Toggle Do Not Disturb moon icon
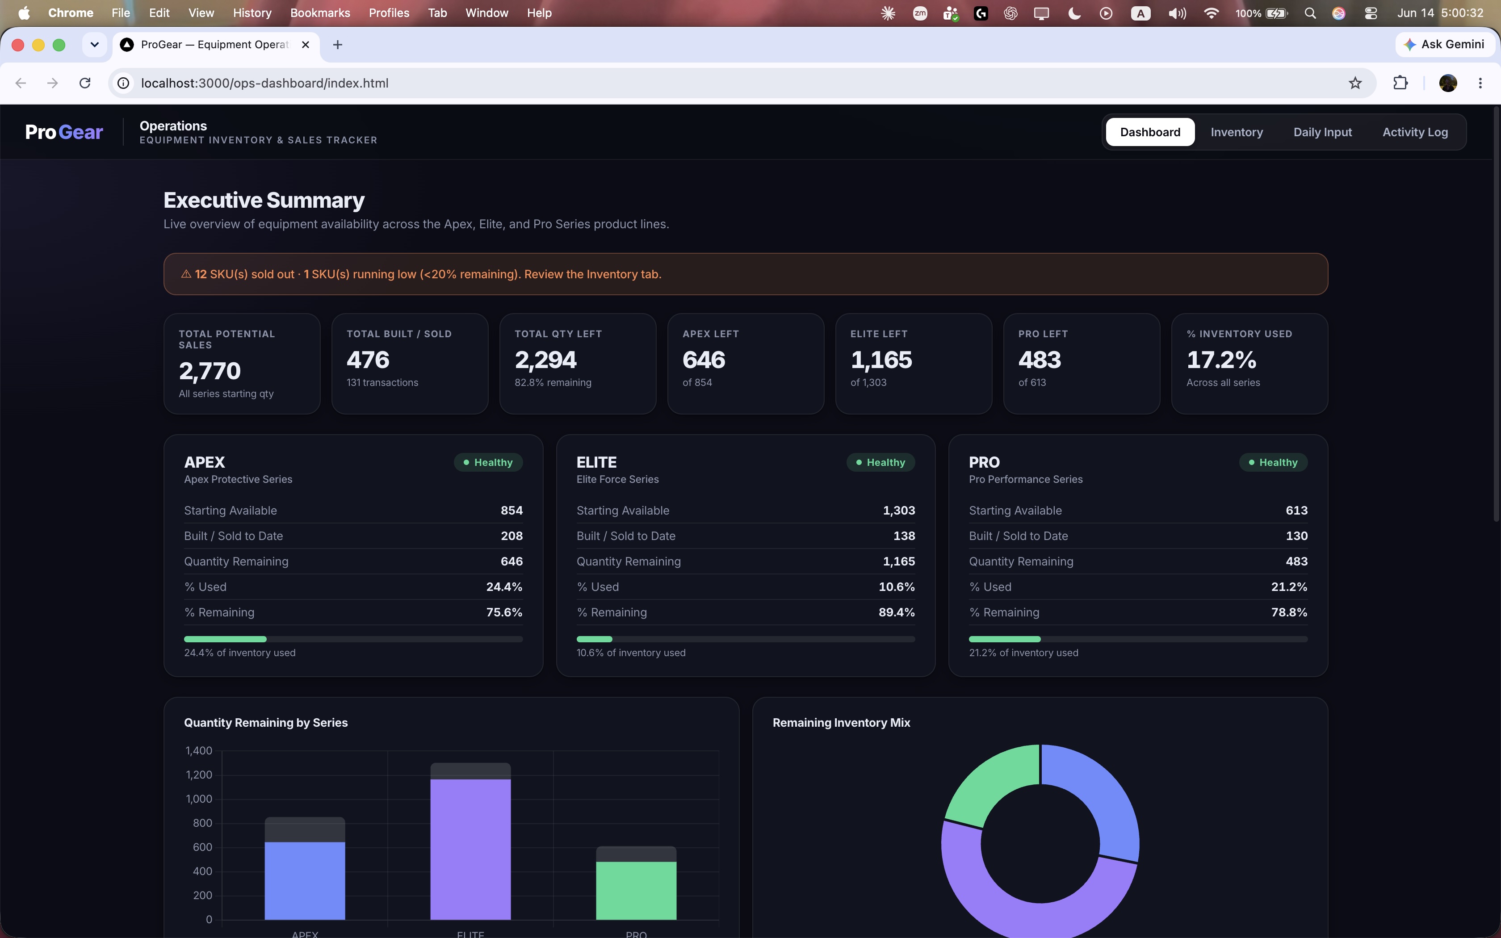This screenshot has height=938, width=1501. (x=1075, y=13)
